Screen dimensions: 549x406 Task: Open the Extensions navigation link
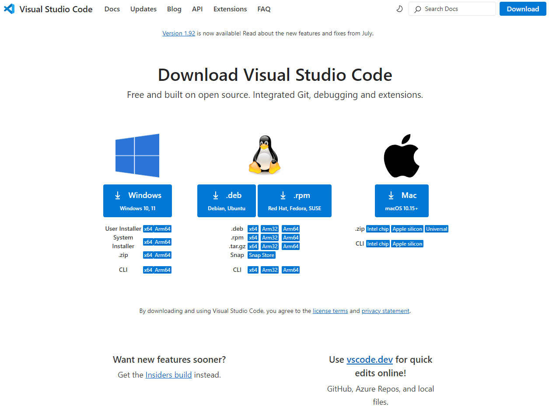tap(230, 9)
